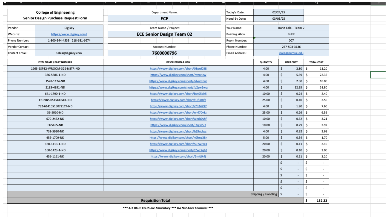Screen dimensions: 390x217
Task: Select quantity cell for ESD9B5.0ST5GOSCT-ND
Action: (266, 100)
